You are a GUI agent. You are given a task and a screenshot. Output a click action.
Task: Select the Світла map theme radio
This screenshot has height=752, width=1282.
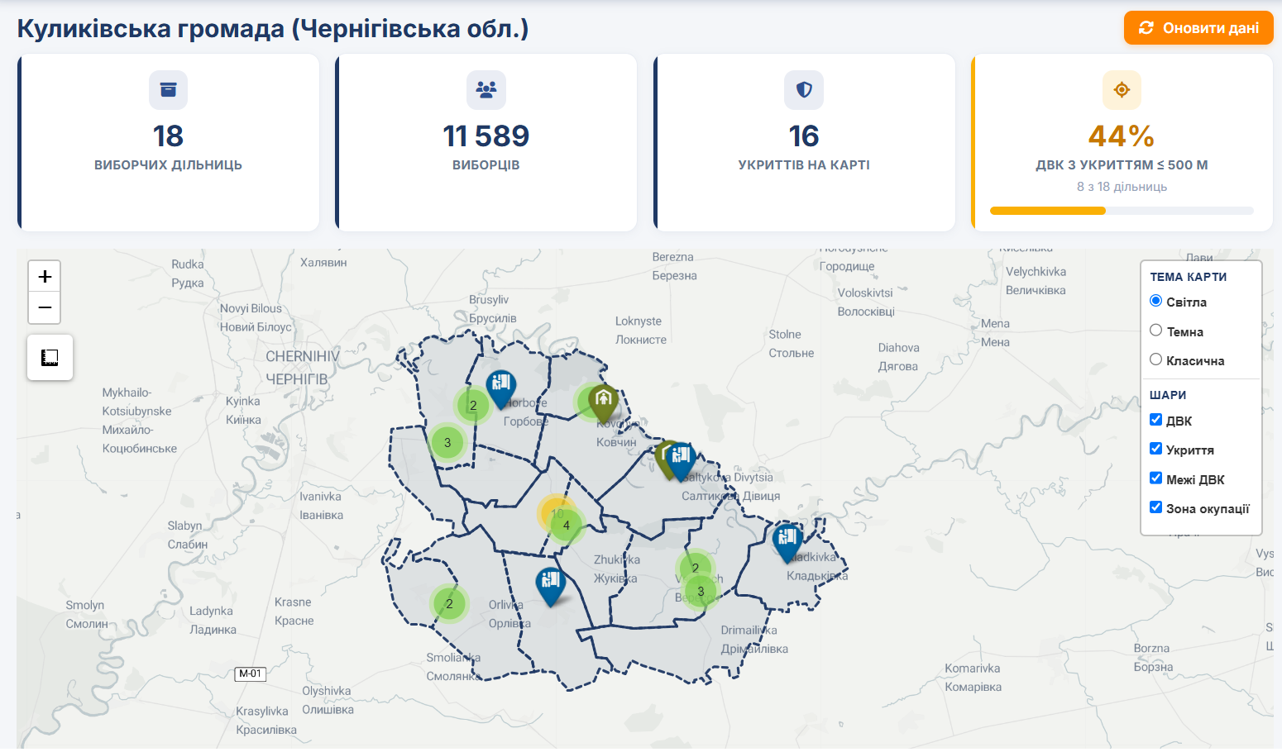click(x=1156, y=301)
